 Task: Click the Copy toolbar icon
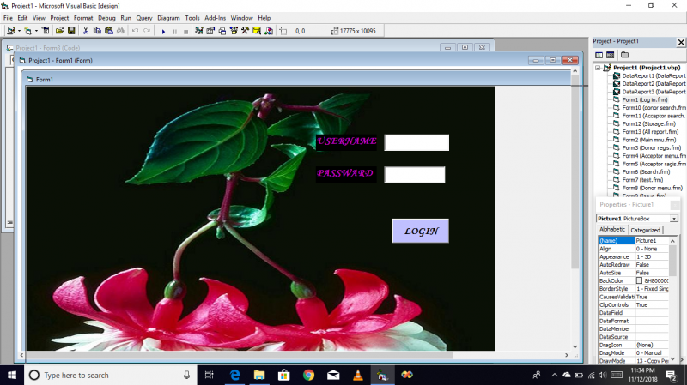pyautogui.click(x=97, y=31)
